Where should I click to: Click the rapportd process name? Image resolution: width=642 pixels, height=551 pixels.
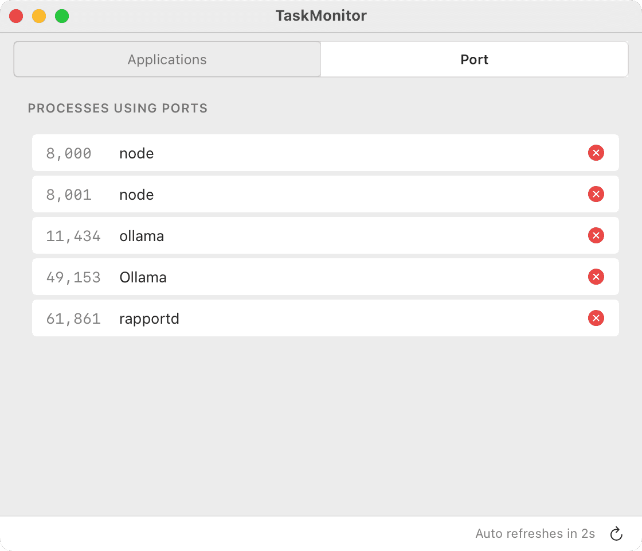pyautogui.click(x=149, y=319)
